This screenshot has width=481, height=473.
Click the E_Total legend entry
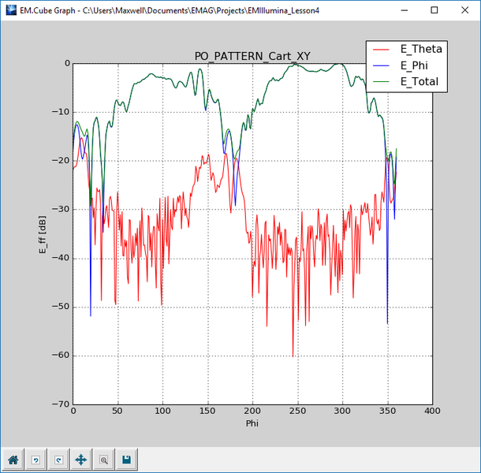[x=419, y=81]
